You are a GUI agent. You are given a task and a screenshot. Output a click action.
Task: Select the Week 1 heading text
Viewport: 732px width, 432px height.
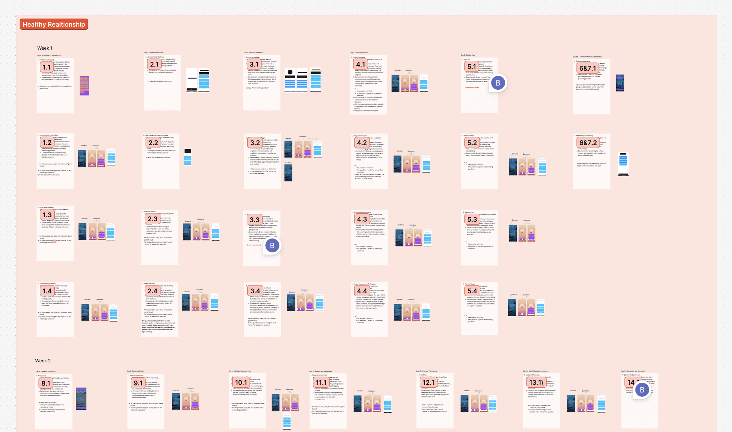coord(45,48)
